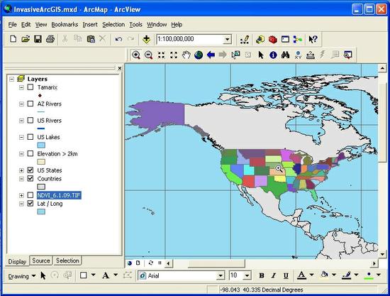Open the map scale dropdown

point(227,39)
